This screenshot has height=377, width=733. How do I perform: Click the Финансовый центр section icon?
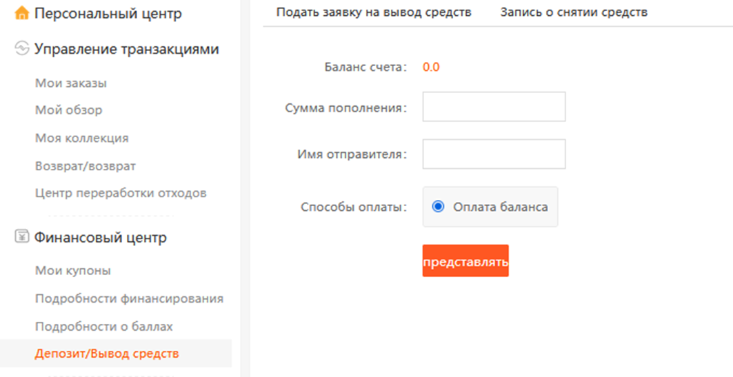pos(22,238)
